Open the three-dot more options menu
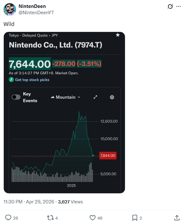 coord(178,6)
